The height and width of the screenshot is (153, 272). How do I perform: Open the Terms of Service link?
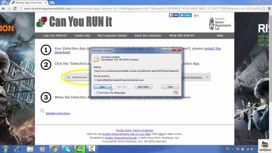pos(143,130)
